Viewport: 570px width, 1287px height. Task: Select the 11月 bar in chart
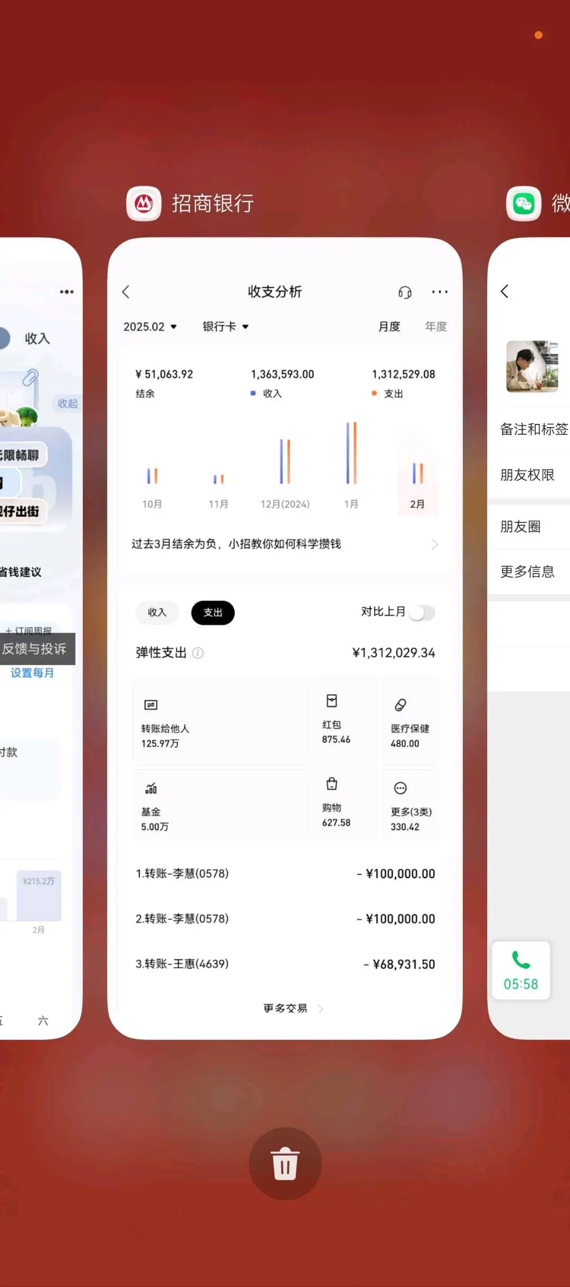pos(218,479)
